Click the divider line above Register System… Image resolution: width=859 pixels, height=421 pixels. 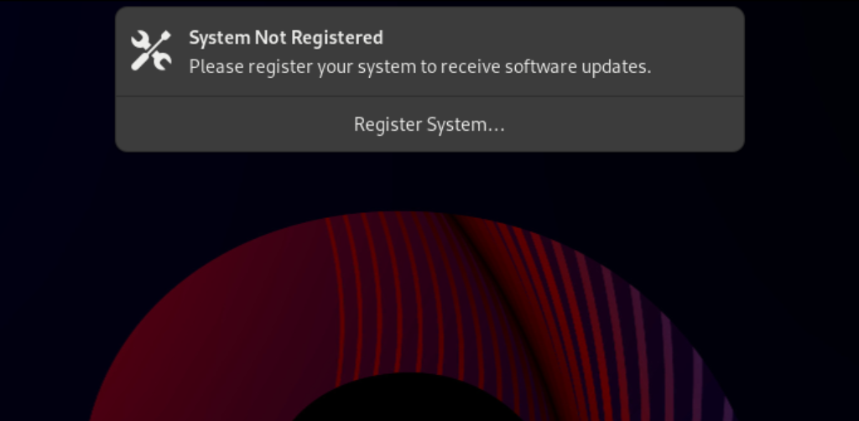pyautogui.click(x=429, y=96)
